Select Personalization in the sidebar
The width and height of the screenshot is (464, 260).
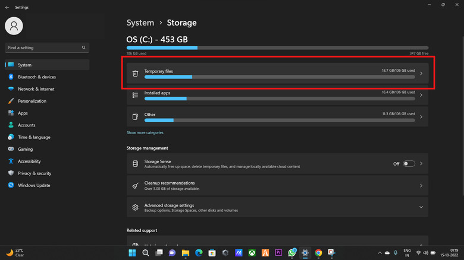point(32,101)
